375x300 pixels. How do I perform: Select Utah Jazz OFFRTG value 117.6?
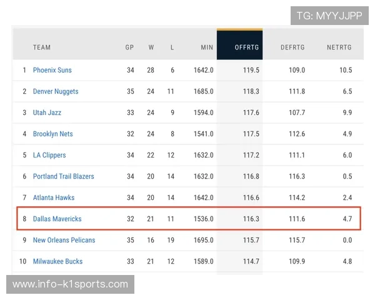tap(251, 112)
